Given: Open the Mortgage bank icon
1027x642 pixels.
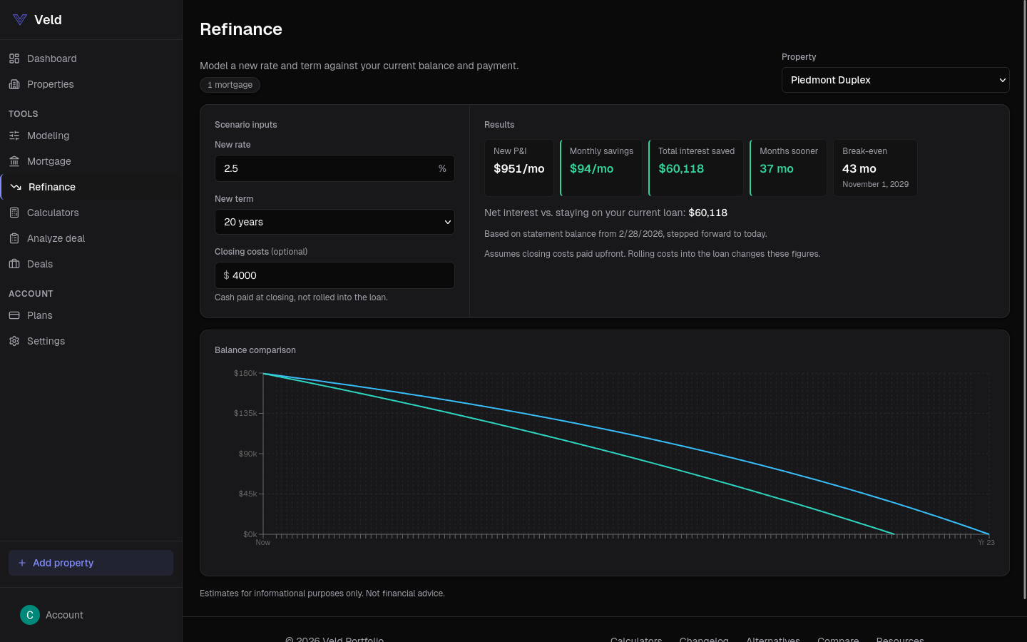Looking at the screenshot, I should [14, 161].
